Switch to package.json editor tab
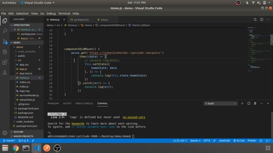This screenshot has width=273, height=153. 81,20
